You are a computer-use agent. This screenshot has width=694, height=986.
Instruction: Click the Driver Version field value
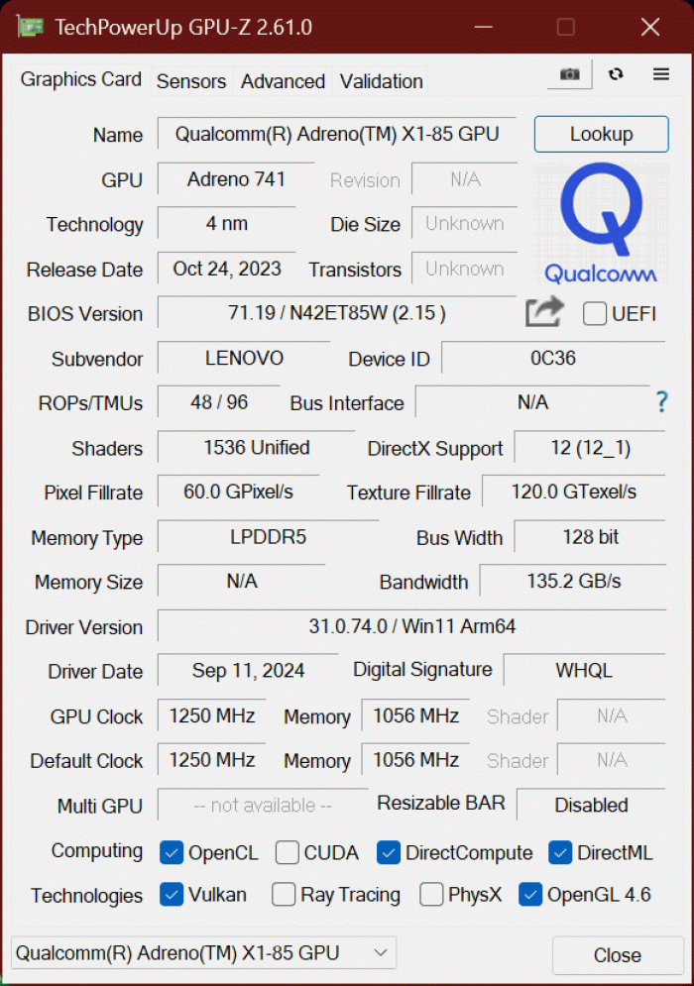tap(411, 625)
